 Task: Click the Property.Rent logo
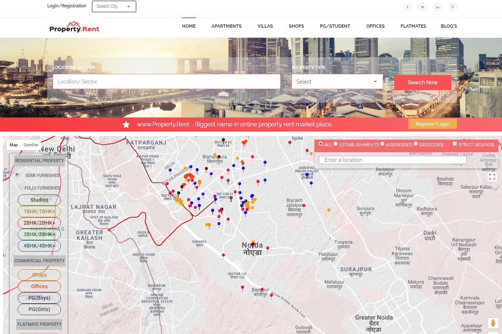pos(74,27)
